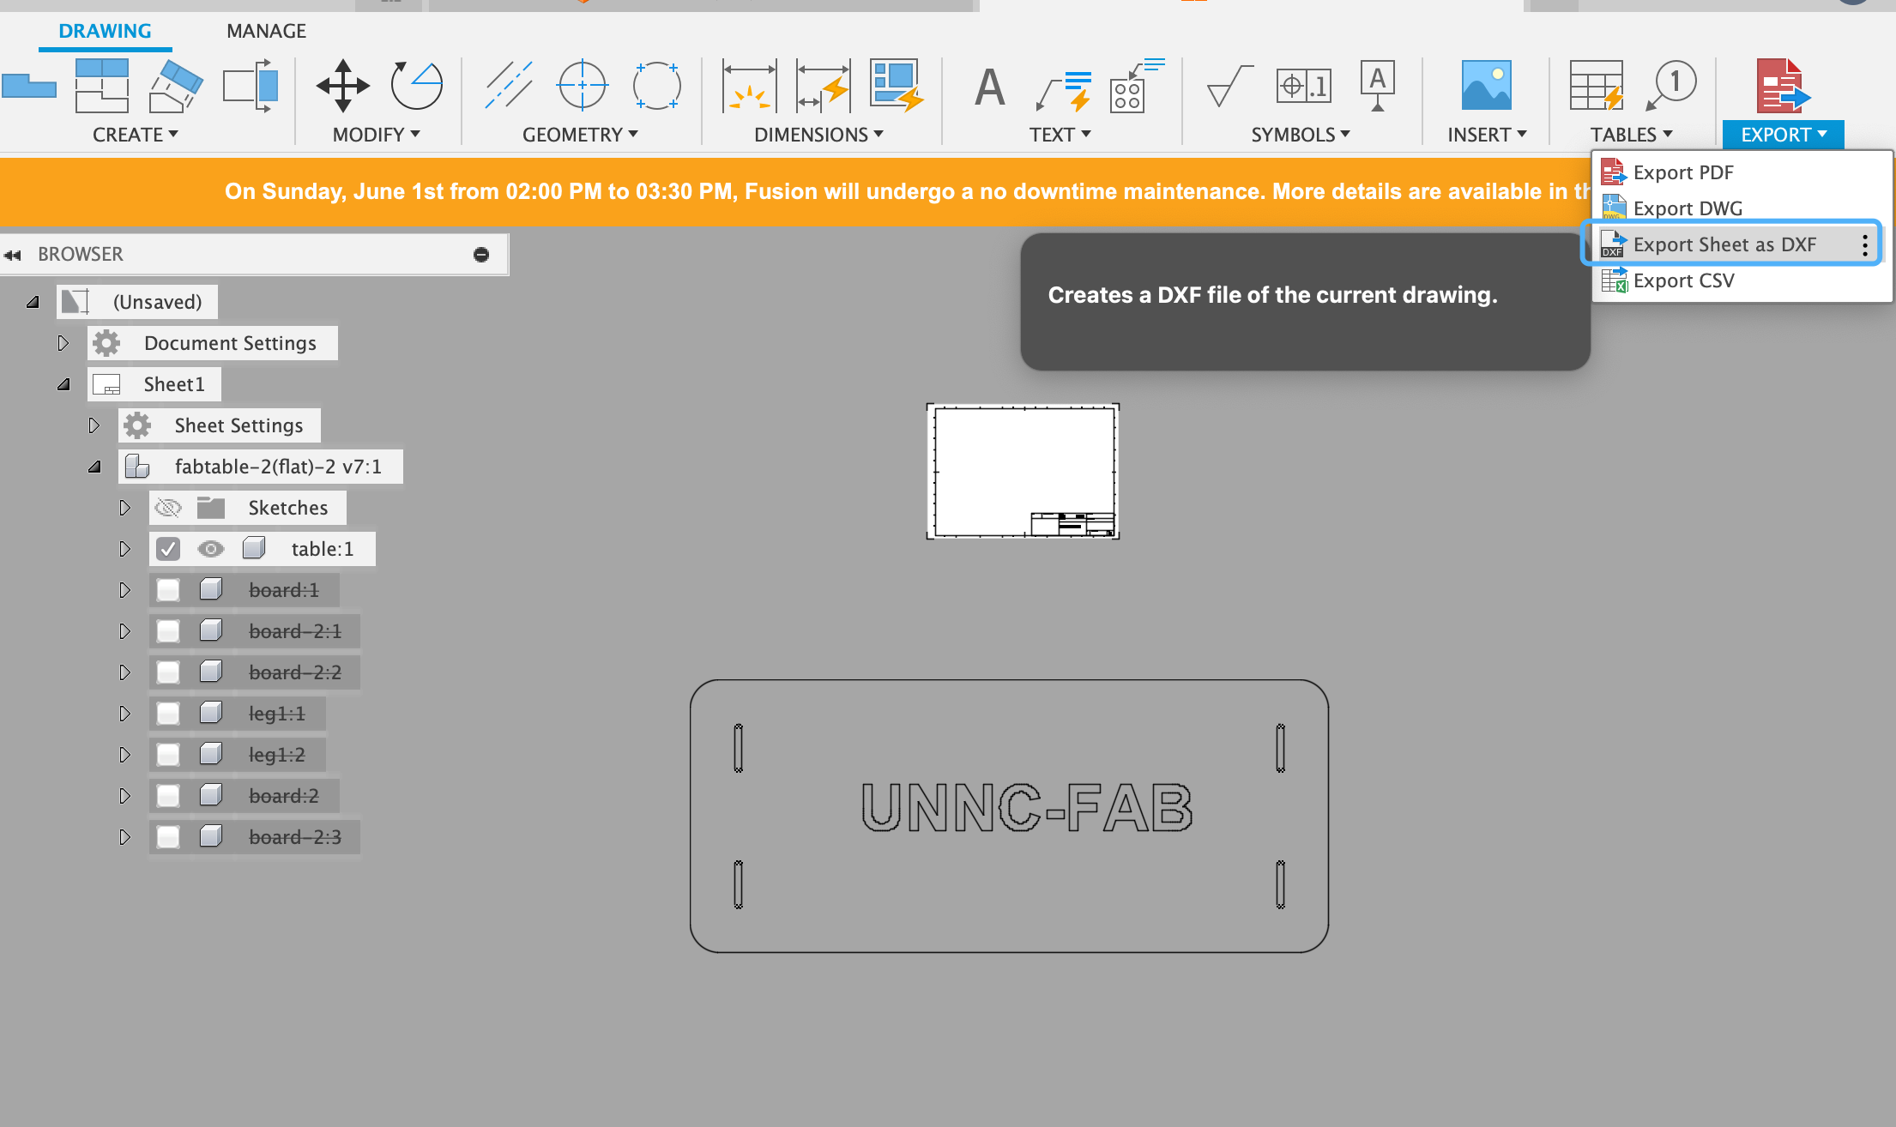
Task: Choose Export CSV from menu
Action: (1742, 280)
